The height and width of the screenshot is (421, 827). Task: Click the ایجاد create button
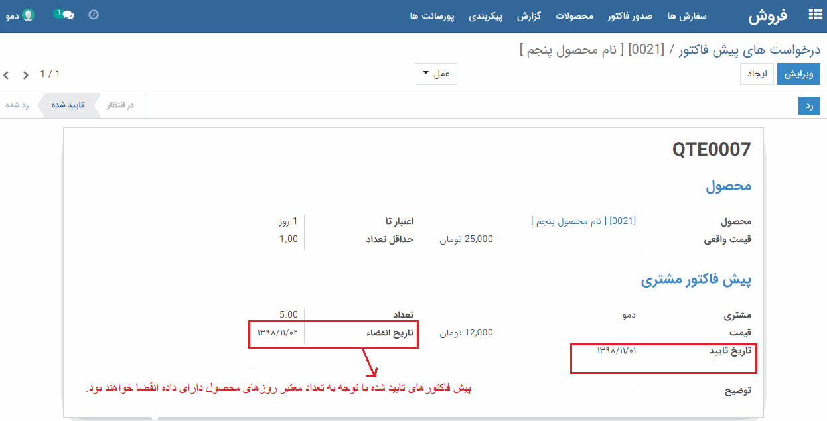point(757,74)
